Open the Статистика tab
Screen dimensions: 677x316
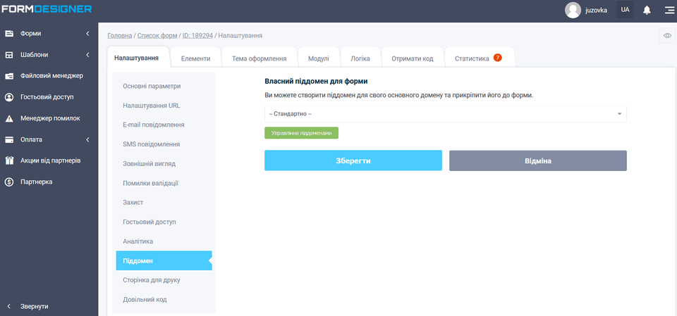click(472, 59)
